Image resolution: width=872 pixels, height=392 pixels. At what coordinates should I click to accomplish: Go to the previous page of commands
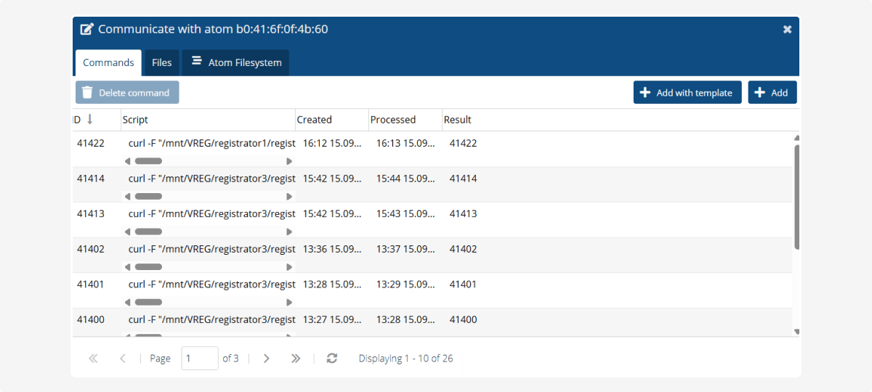click(122, 359)
